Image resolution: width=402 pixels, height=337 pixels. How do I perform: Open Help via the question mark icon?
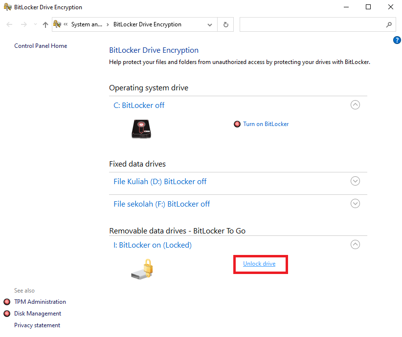pyautogui.click(x=397, y=40)
